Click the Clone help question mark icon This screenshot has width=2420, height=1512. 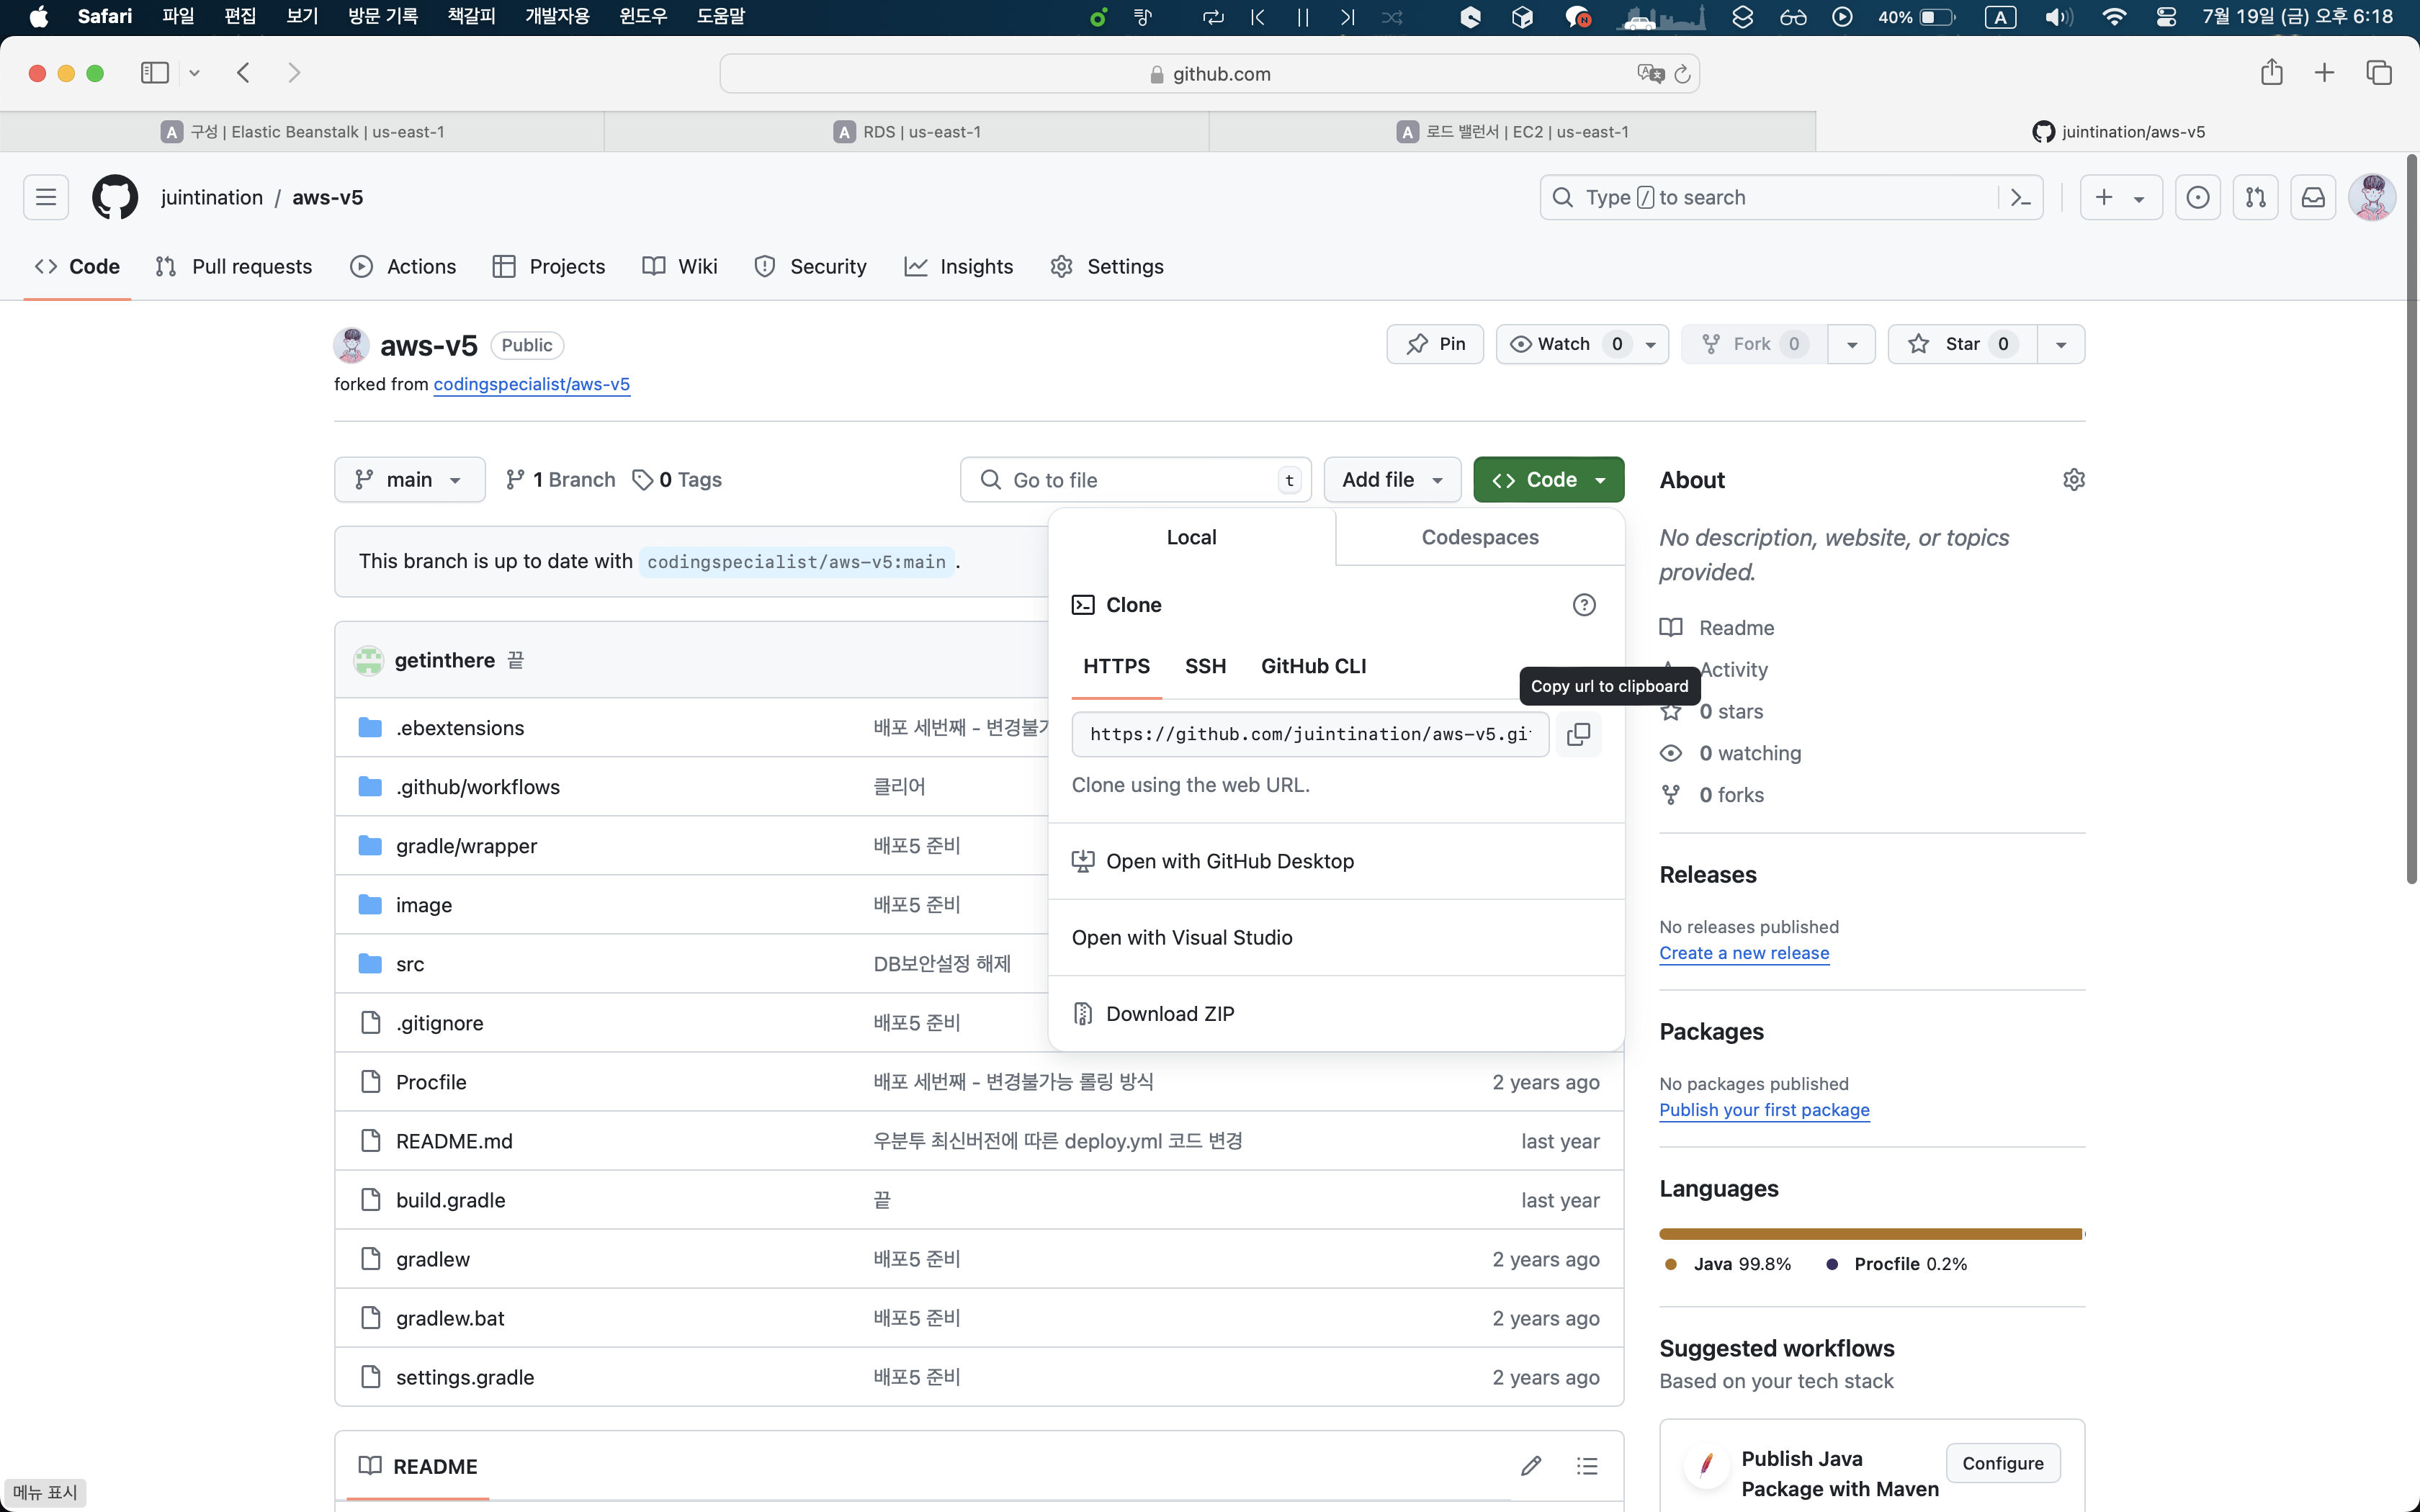(1583, 605)
